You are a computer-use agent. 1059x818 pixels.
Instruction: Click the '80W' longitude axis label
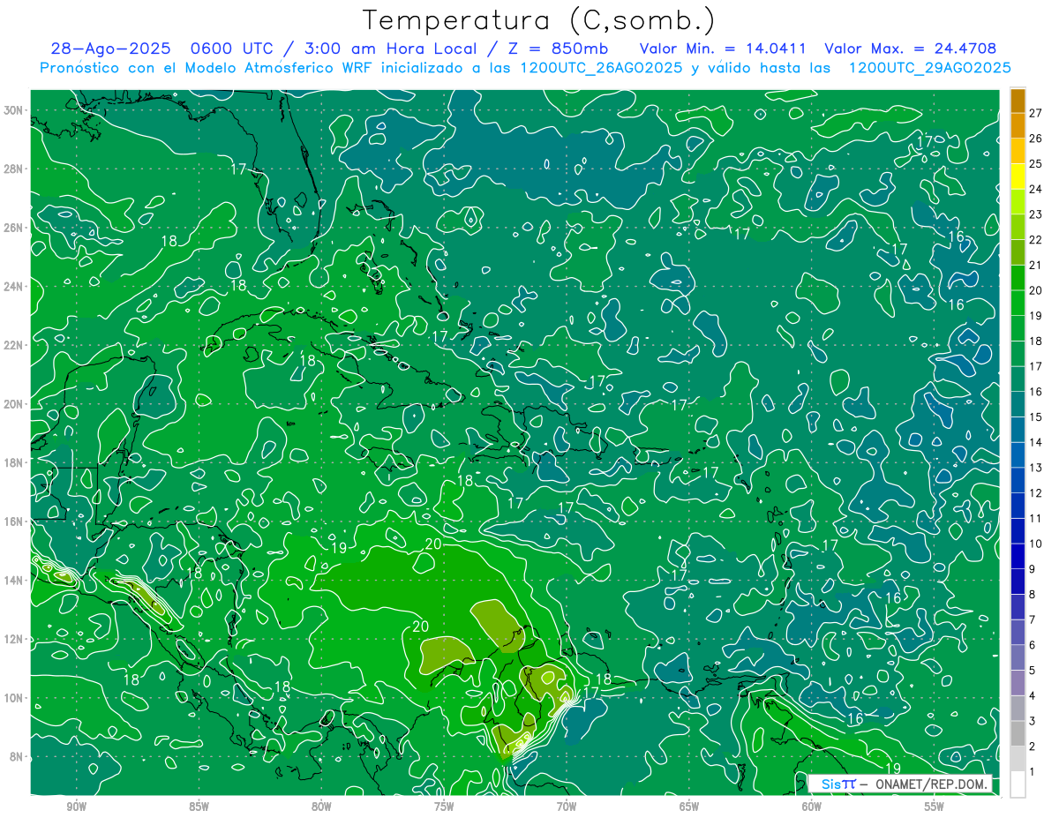321,807
